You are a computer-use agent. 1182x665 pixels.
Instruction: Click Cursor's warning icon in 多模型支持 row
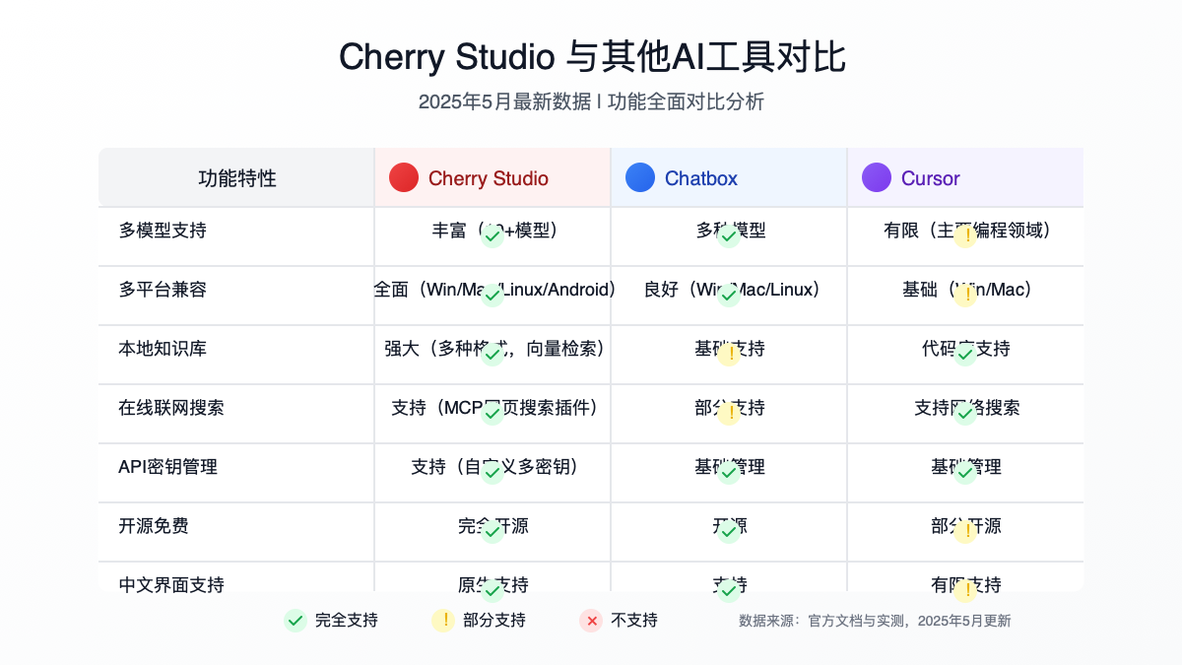tap(965, 236)
